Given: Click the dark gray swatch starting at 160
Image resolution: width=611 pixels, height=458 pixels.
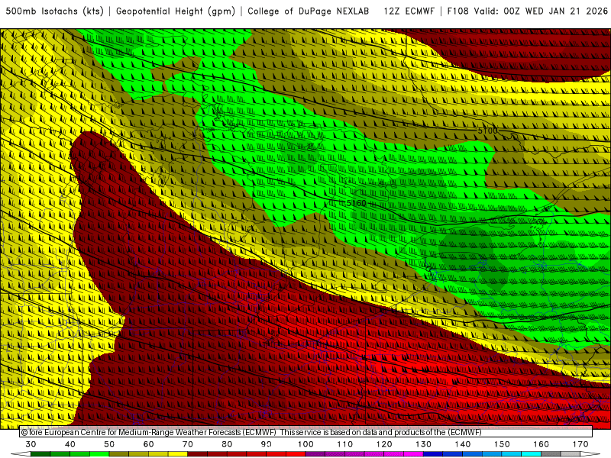Looking at the screenshot, I should click(551, 454).
